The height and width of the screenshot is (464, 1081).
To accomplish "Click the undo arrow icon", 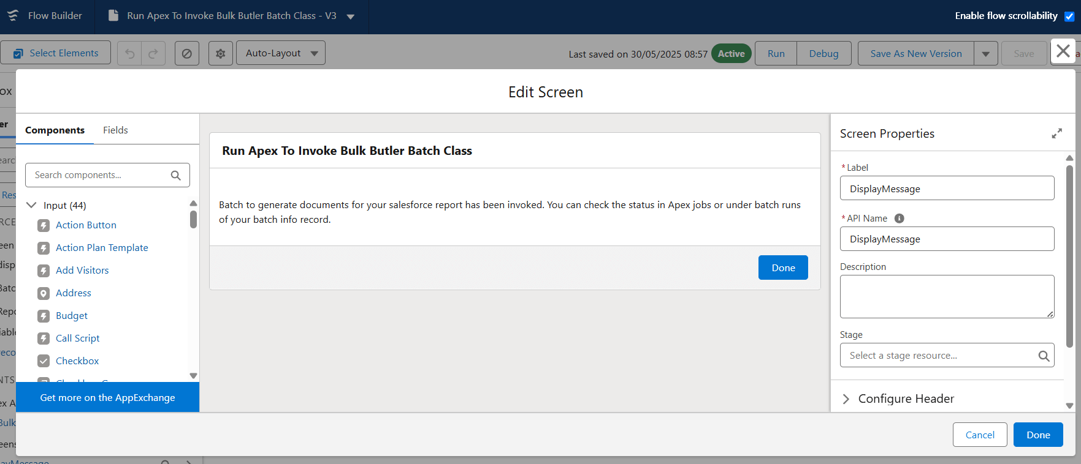I will [x=130, y=53].
